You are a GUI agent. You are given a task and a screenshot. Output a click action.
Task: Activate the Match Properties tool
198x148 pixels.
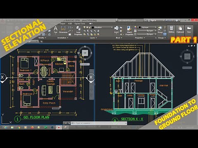coord(129,31)
